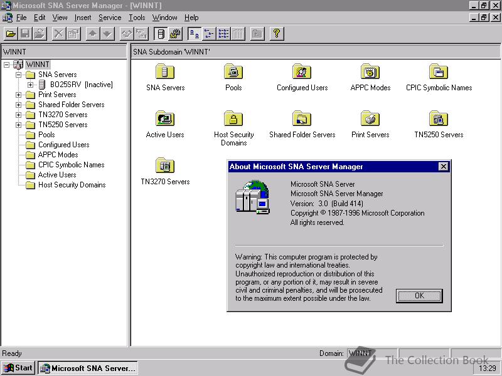Select Shared Folder Servers in the left tree
This screenshot has width=502, height=376.
point(71,105)
